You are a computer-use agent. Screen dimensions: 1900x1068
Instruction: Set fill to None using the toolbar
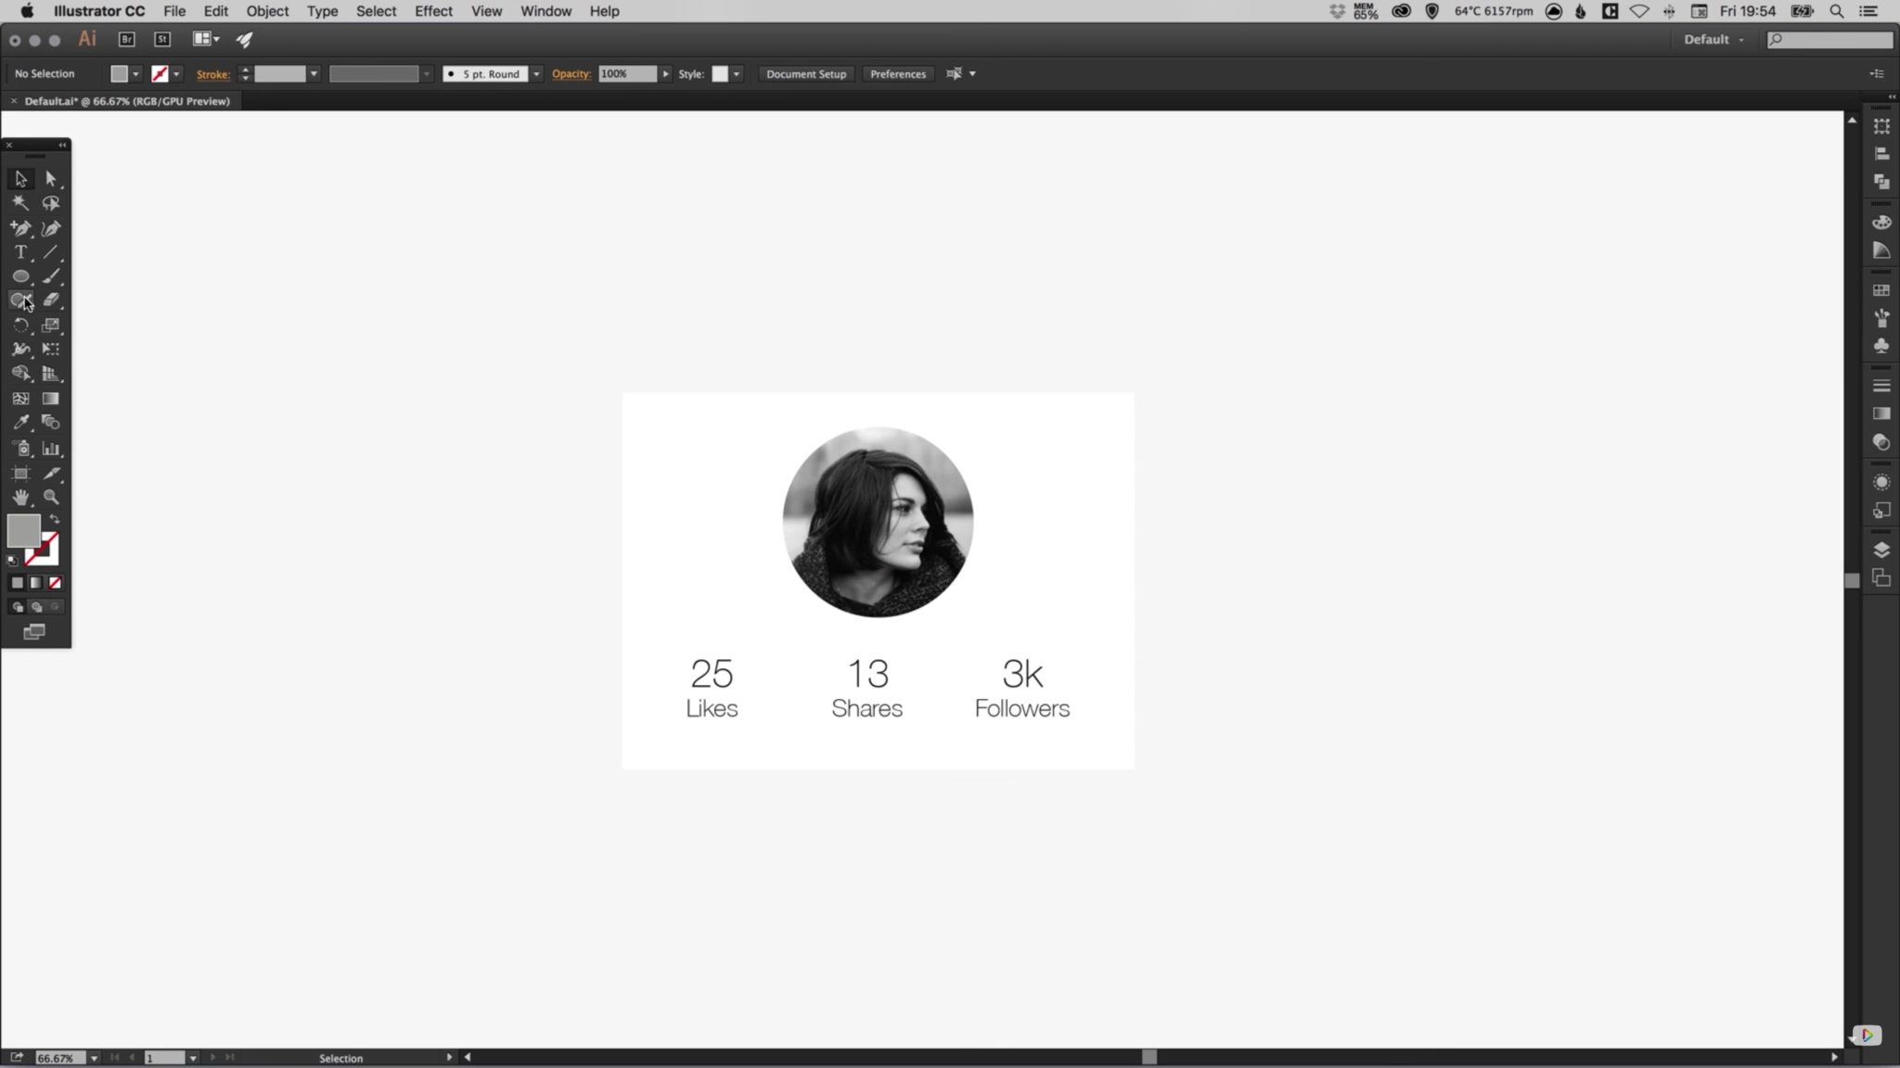(55, 583)
